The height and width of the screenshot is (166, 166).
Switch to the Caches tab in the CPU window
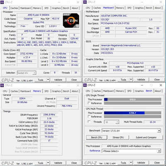click(x=14, y=8)
